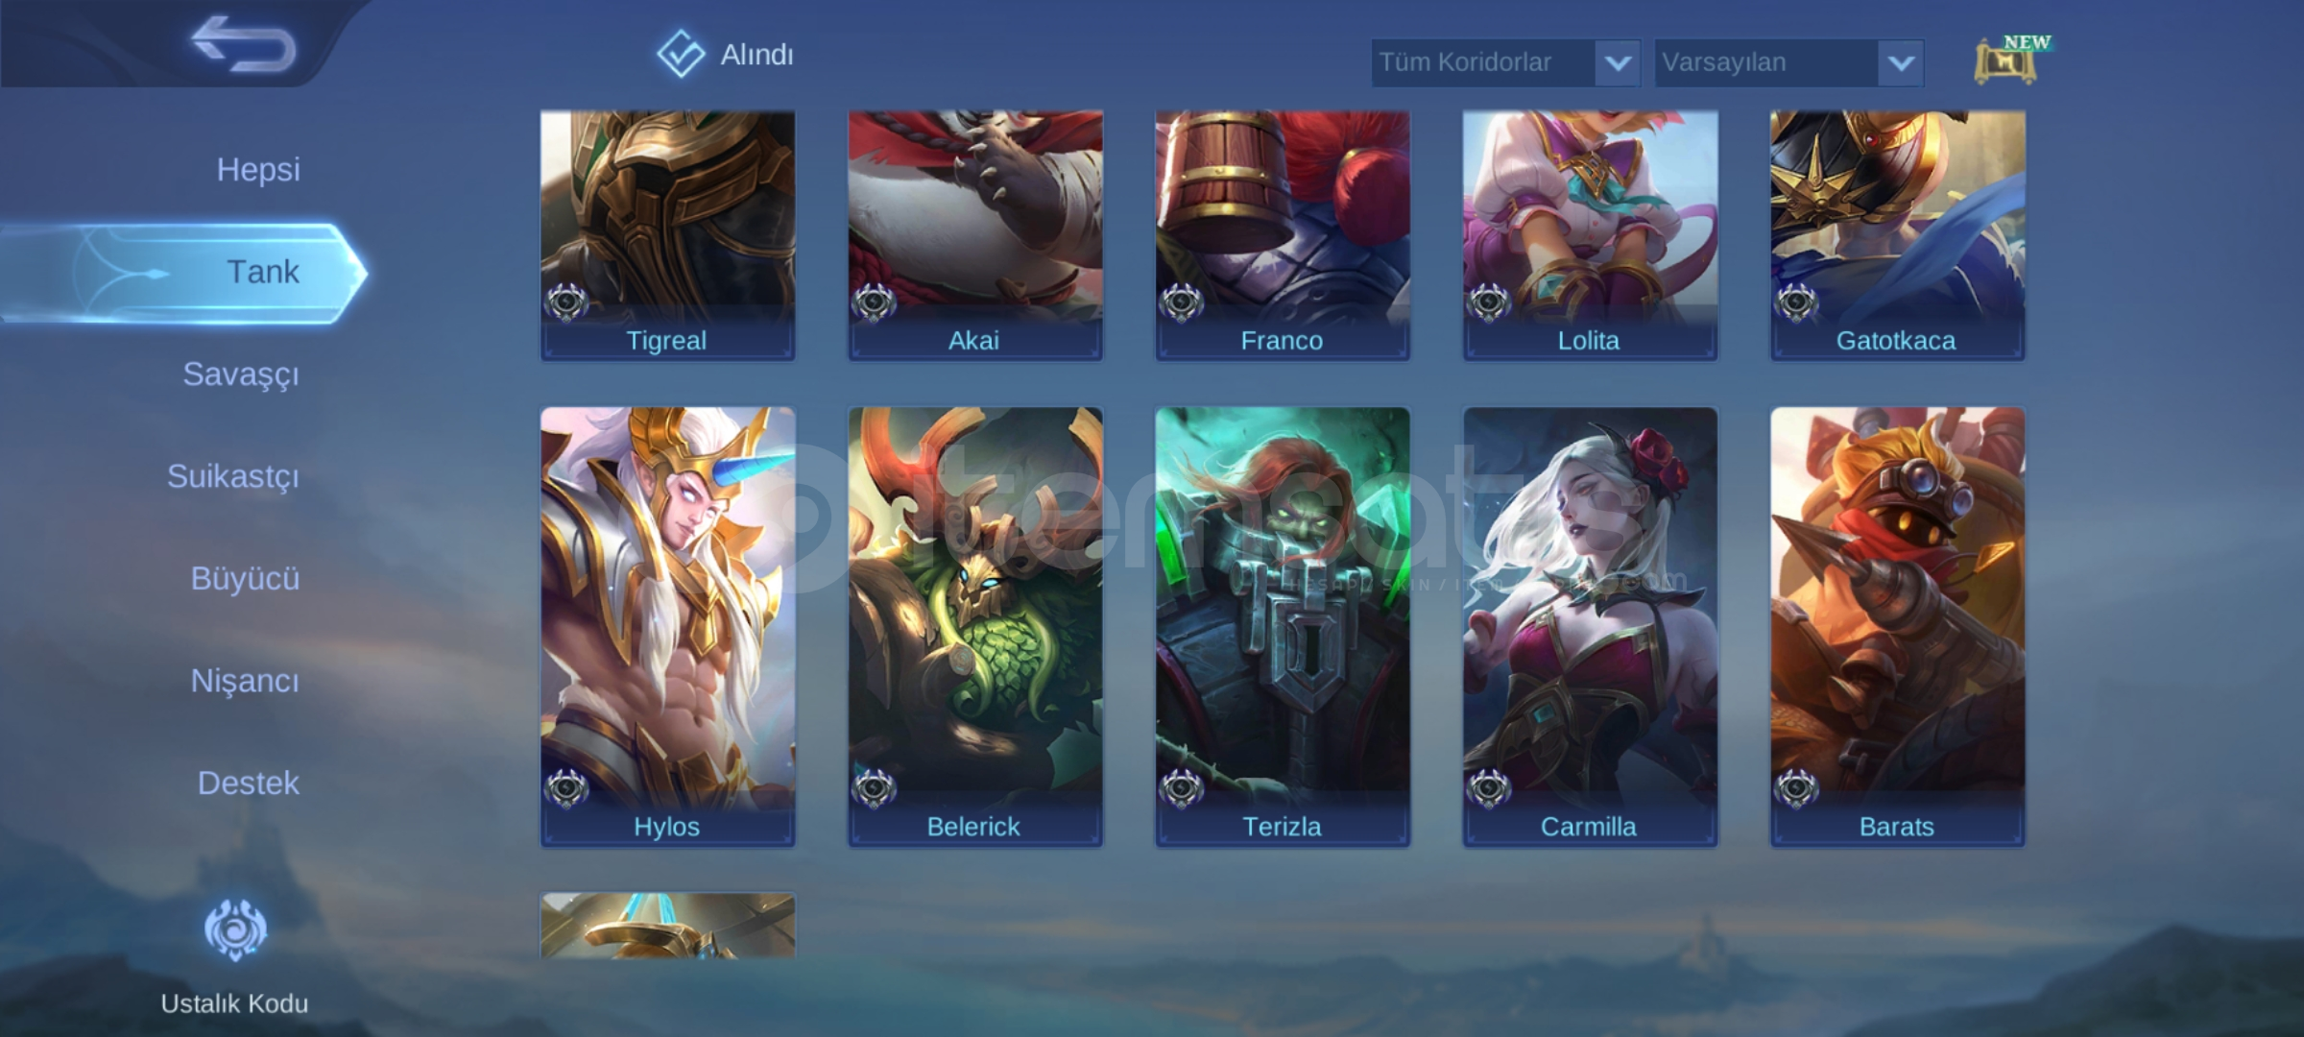The width and height of the screenshot is (2304, 1037).
Task: Open the Gatotkaca hero card
Action: pyautogui.click(x=1898, y=236)
